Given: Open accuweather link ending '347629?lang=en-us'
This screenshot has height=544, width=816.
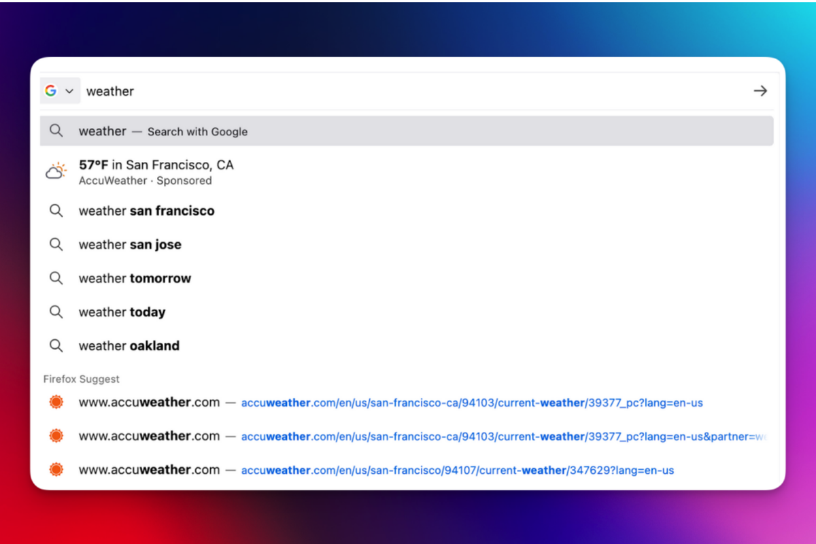Looking at the screenshot, I should tap(407, 470).
